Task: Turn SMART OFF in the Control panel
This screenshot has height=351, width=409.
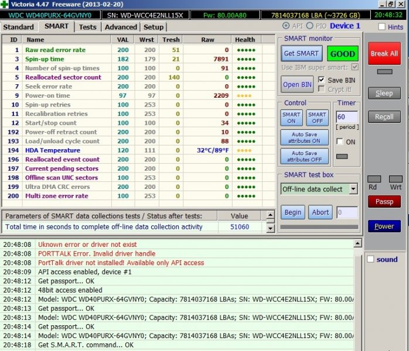Action: tap(317, 118)
